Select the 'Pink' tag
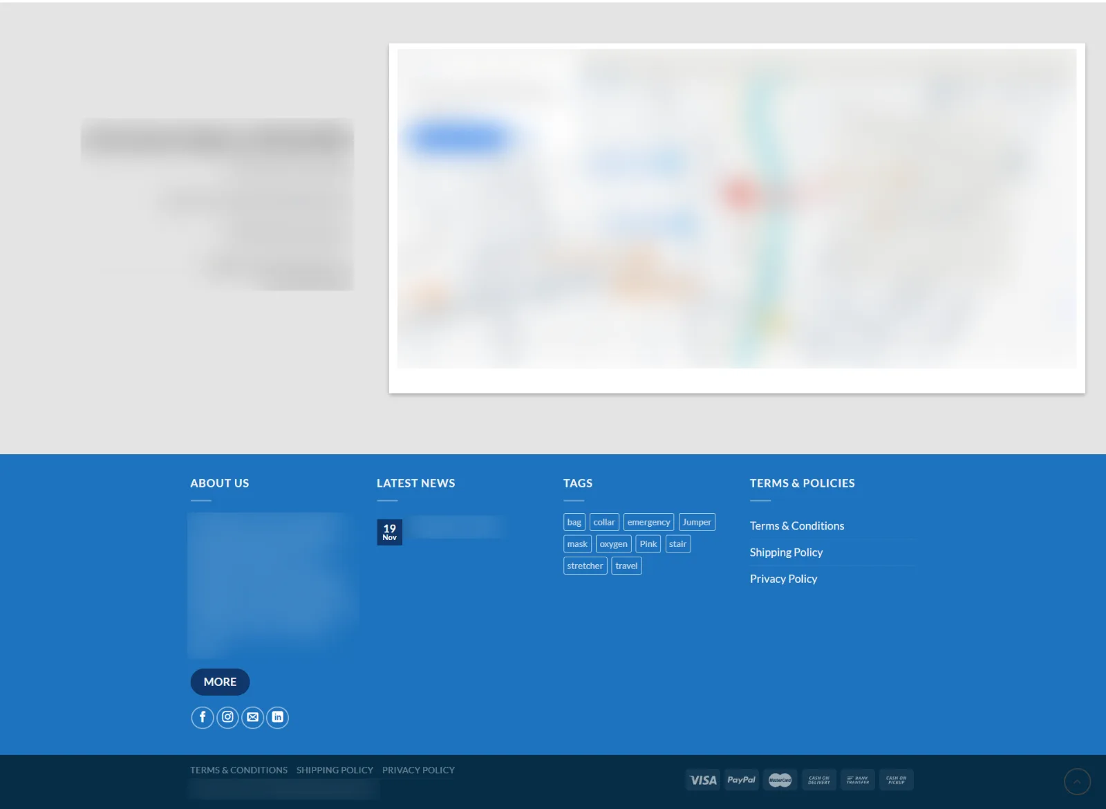The width and height of the screenshot is (1106, 809). click(x=648, y=544)
